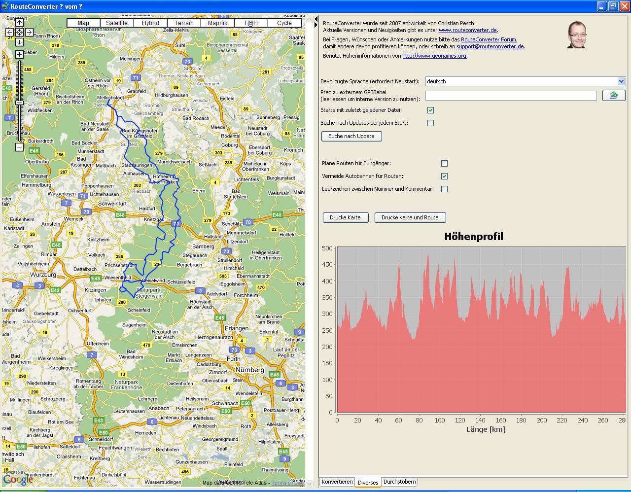Click the 'Bevorzugte Sprache (erfordert Neustart):' label

coord(370,81)
